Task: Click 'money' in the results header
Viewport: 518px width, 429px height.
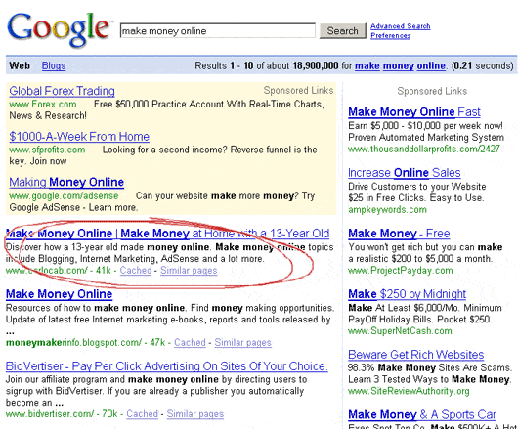Action: (399, 65)
